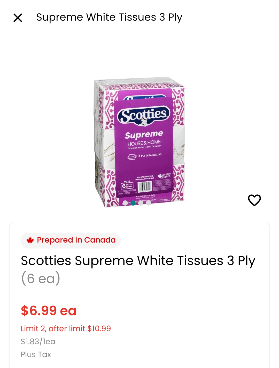Click the $6.99 ea price
Screen dimensions: 279x368
(x=49, y=311)
